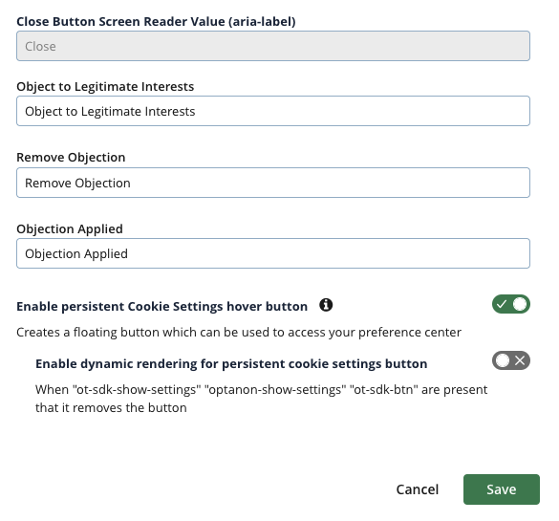Image resolution: width=559 pixels, height=521 pixels.
Task: Click the (aria-label) text in the top heading
Action: click(x=262, y=21)
